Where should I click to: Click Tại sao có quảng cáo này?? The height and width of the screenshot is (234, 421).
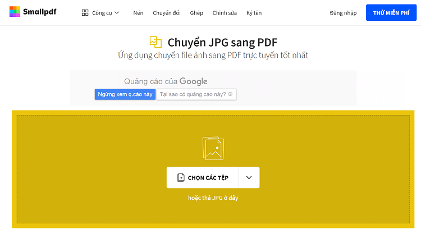196,94
